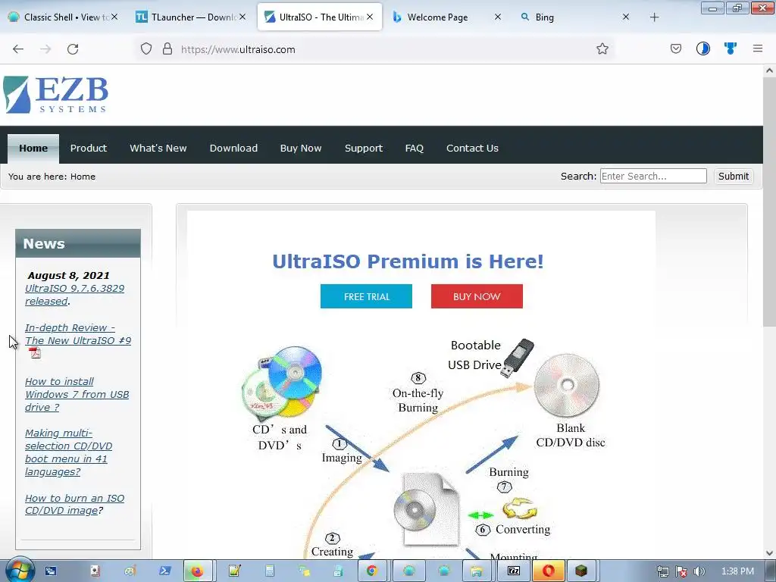Open Opera browser from the taskbar
The height and width of the screenshot is (582, 776).
tap(549, 571)
